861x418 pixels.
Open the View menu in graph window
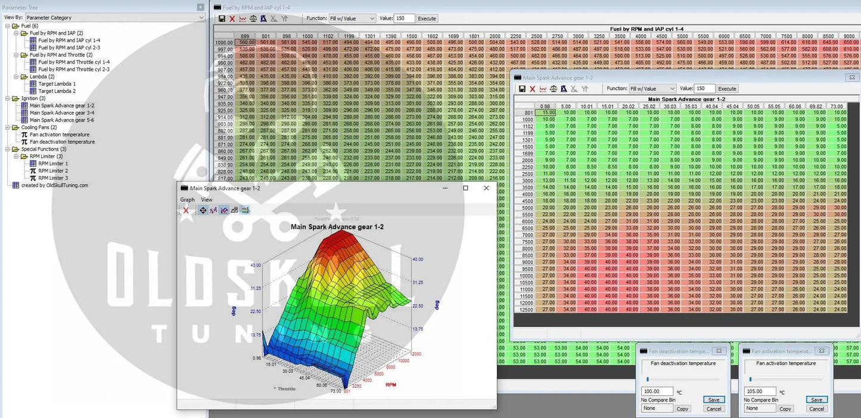point(206,199)
